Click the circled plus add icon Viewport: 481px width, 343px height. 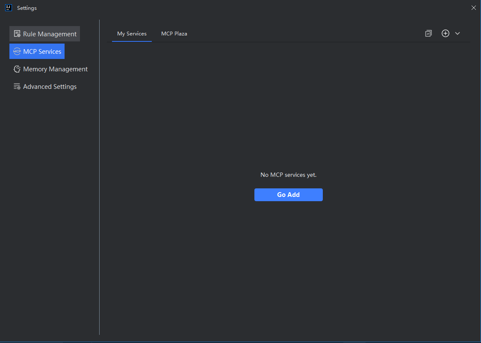tap(446, 33)
